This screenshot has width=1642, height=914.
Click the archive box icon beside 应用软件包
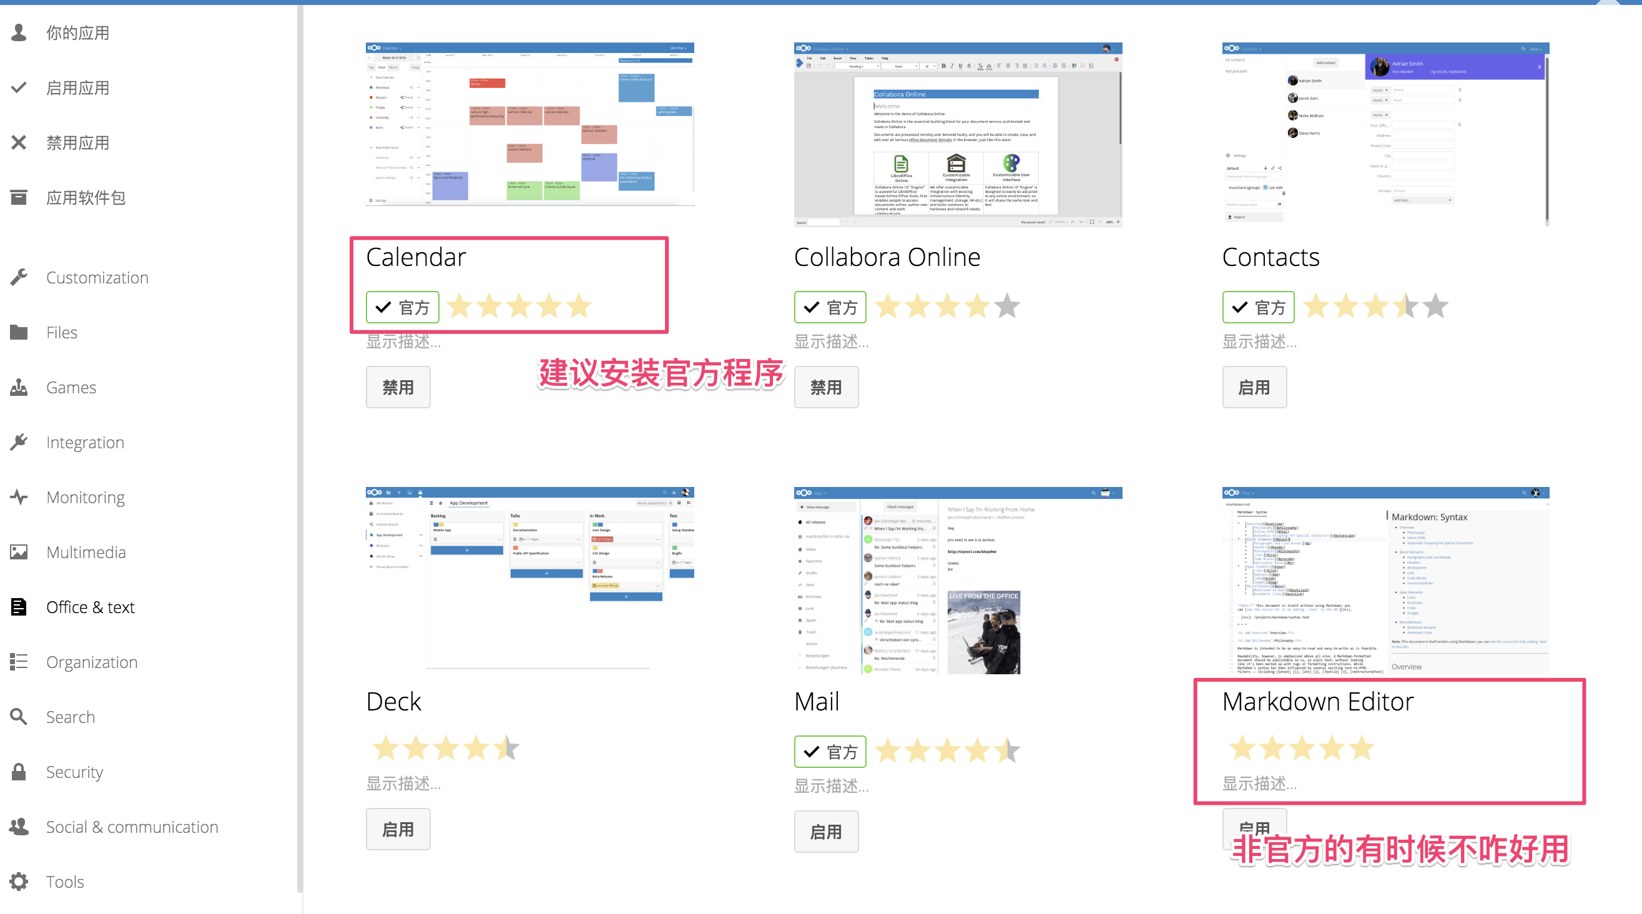click(19, 197)
